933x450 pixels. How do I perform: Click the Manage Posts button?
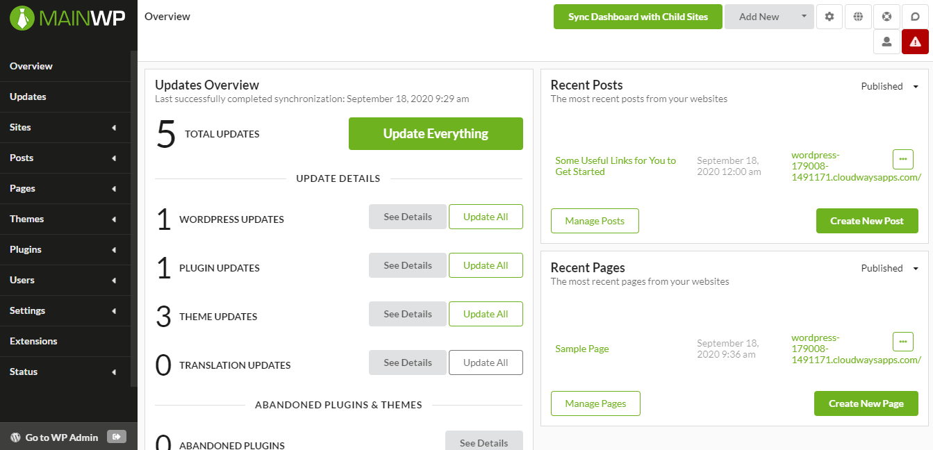595,221
